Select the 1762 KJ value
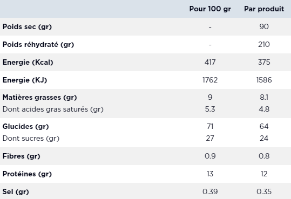This screenshot has width=291, height=199. click(210, 80)
